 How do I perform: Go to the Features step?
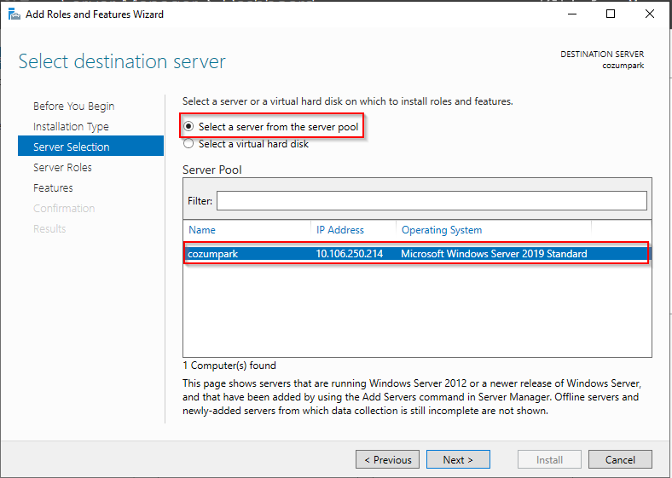[53, 188]
